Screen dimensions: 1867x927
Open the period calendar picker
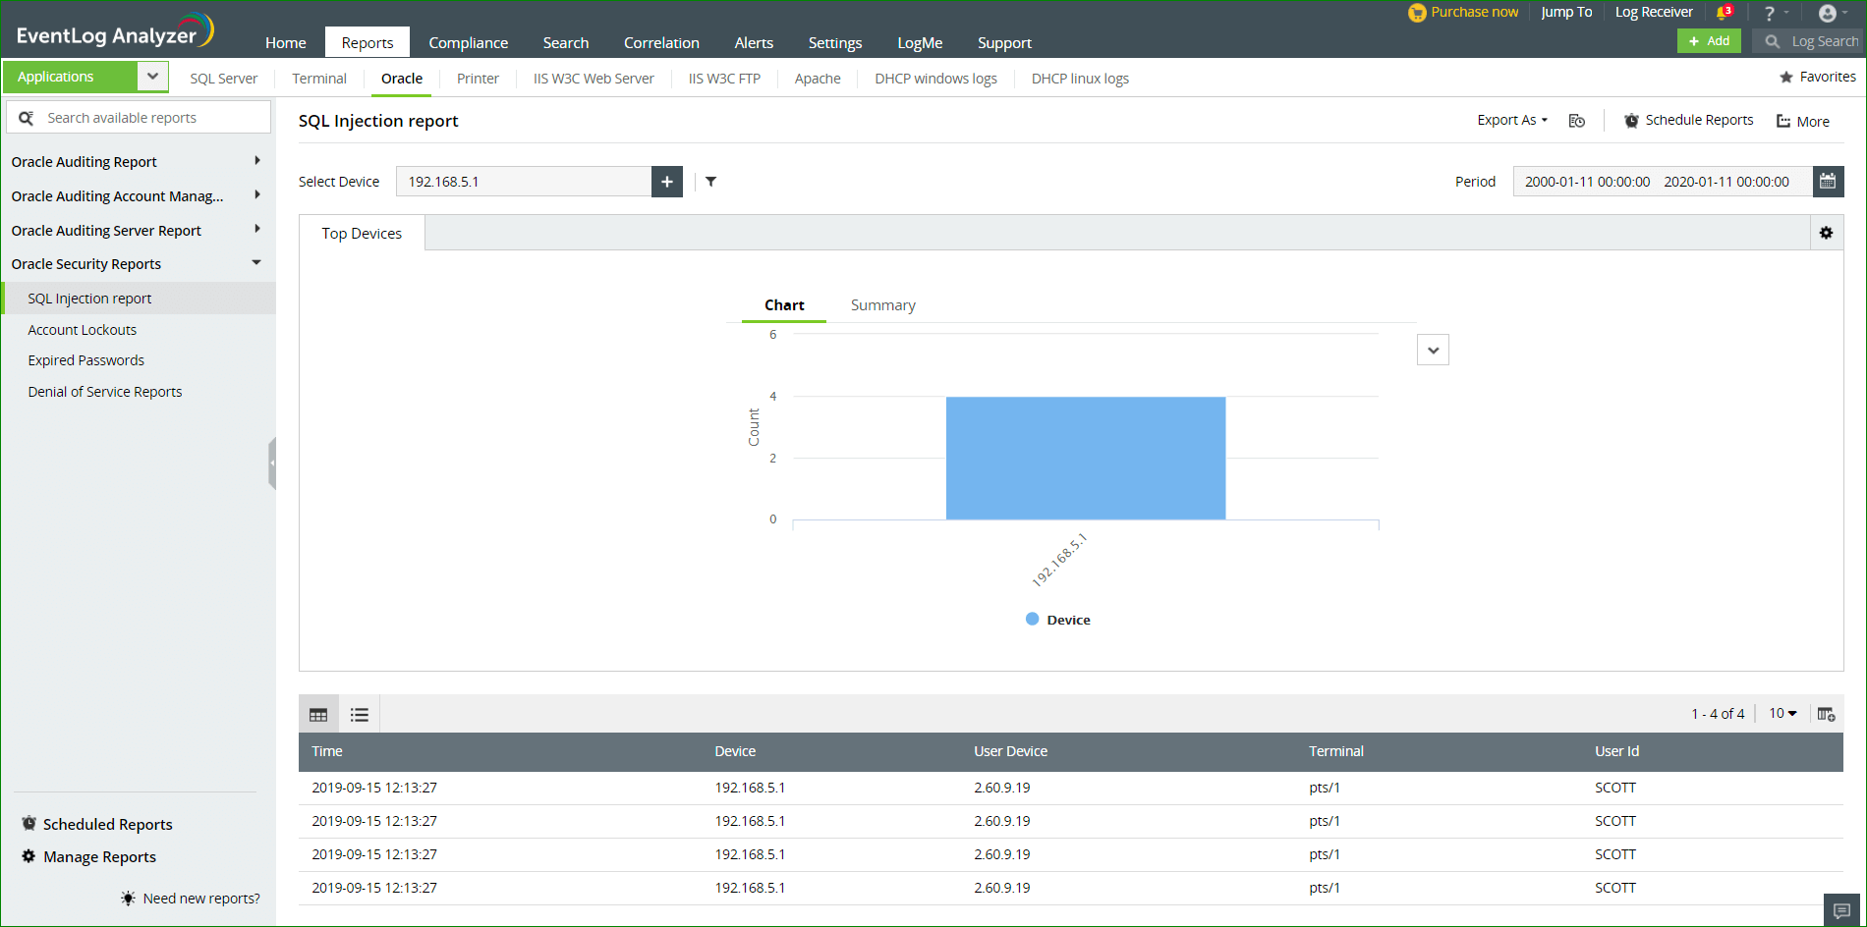(x=1828, y=182)
